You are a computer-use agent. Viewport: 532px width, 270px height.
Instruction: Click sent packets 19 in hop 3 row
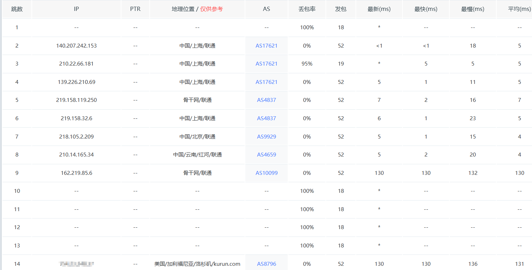[x=341, y=64]
